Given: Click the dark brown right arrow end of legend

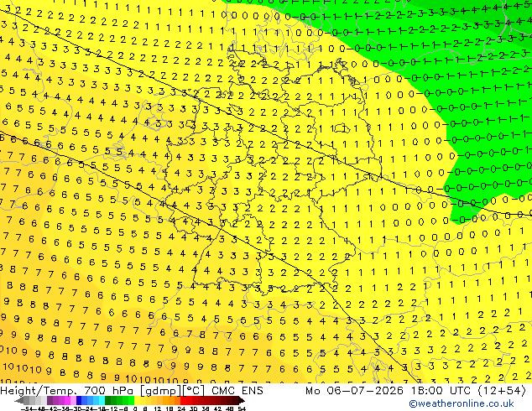Looking at the screenshot, I should pos(242,401).
